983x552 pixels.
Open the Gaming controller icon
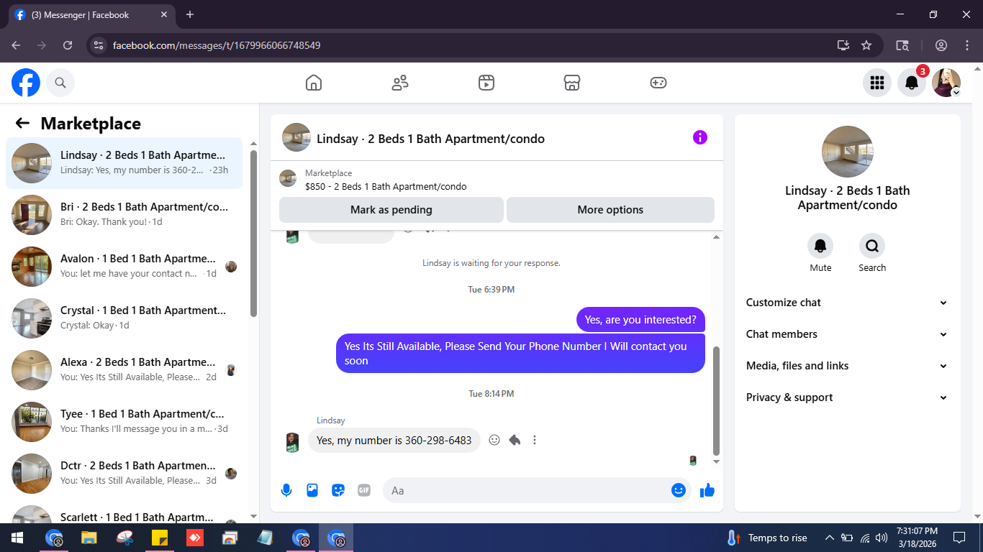pyautogui.click(x=658, y=83)
